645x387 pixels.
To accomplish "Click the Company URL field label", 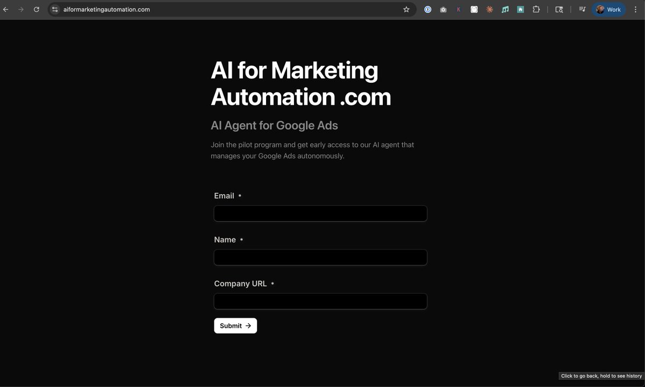I will [x=240, y=284].
